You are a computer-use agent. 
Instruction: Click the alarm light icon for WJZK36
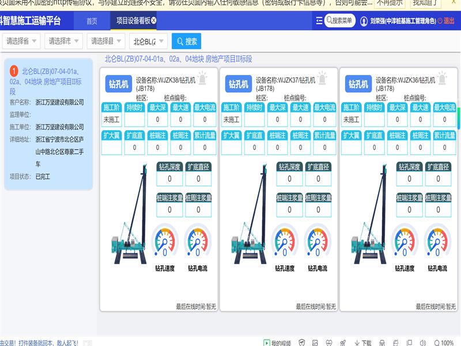442,77
